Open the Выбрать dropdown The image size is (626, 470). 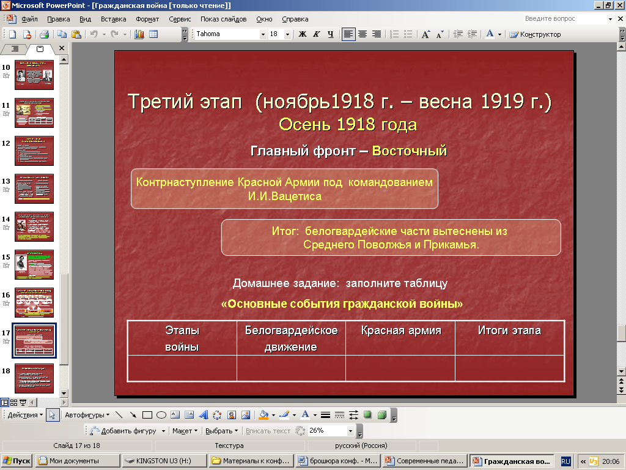221,431
